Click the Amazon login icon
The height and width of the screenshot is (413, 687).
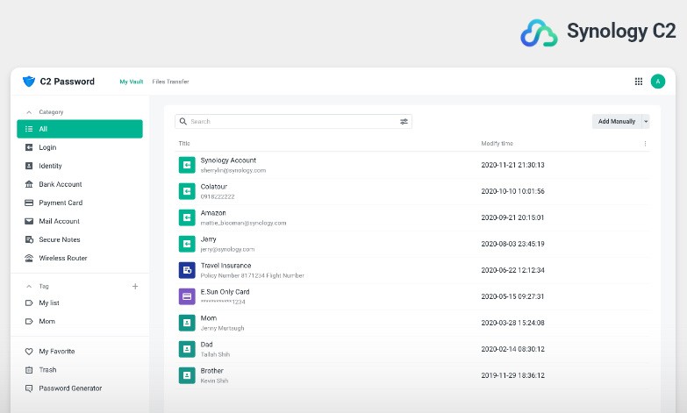(x=187, y=217)
